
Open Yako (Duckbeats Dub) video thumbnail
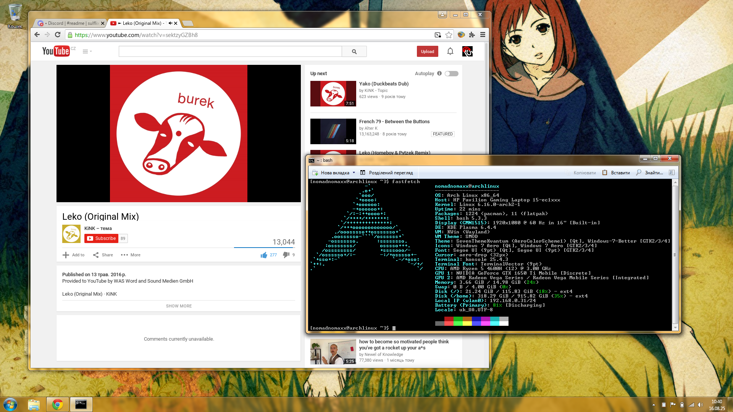[x=333, y=93]
